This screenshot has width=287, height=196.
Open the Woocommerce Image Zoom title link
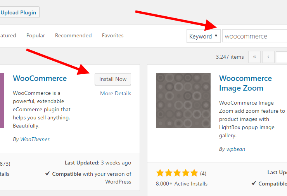246,83
